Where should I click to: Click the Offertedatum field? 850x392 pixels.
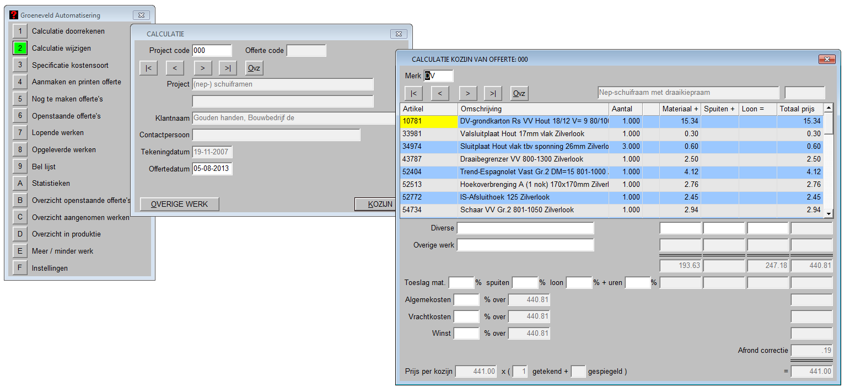pyautogui.click(x=212, y=169)
